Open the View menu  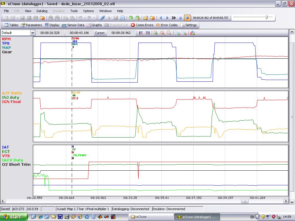coord(28,11)
